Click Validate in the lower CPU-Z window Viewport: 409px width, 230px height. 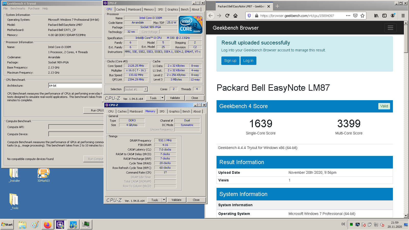(x=176, y=200)
